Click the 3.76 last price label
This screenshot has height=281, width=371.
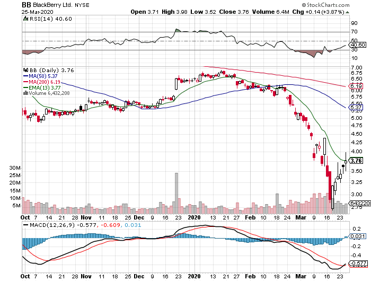point(357,161)
